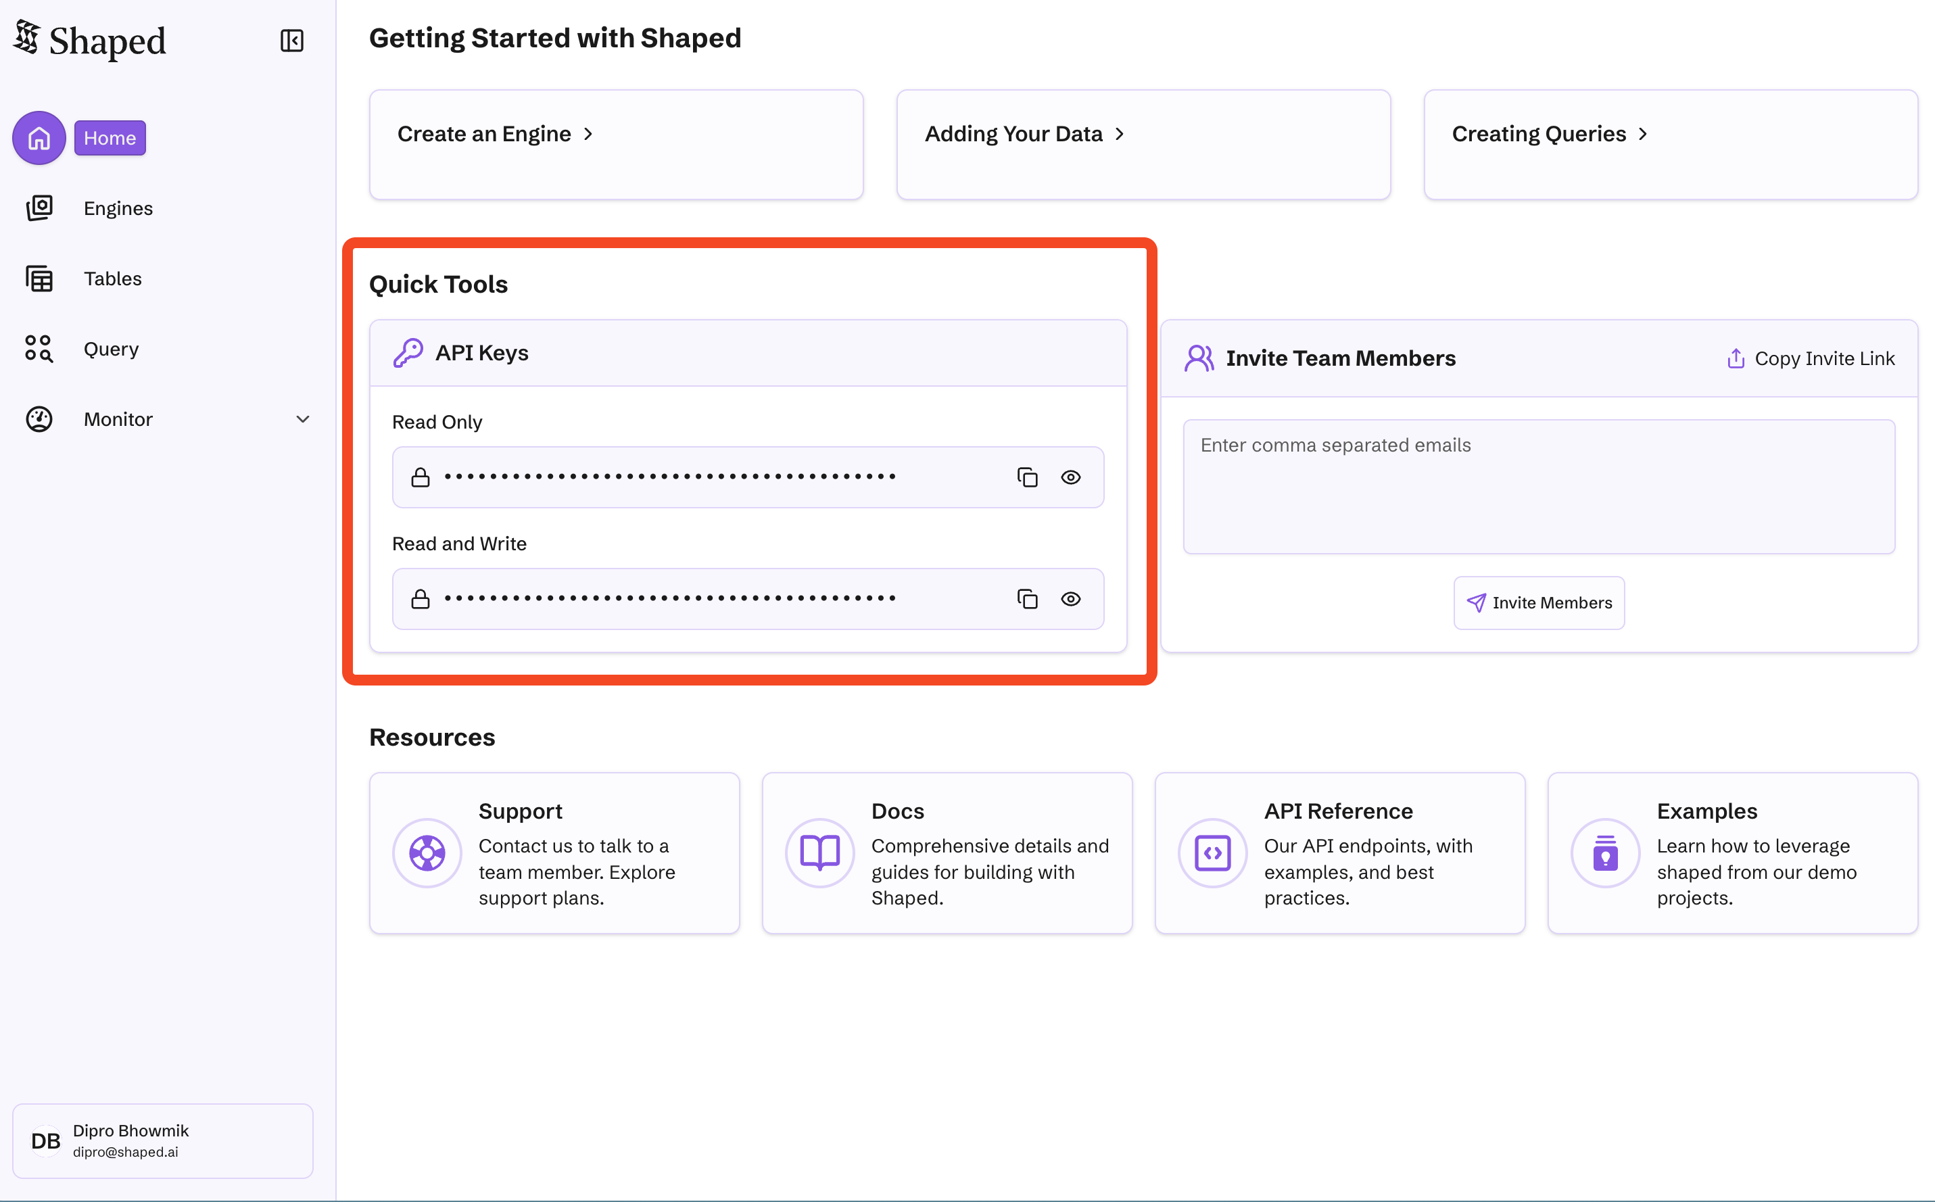This screenshot has height=1202, width=1935.
Task: Click the API Reference code icon
Action: coord(1212,853)
